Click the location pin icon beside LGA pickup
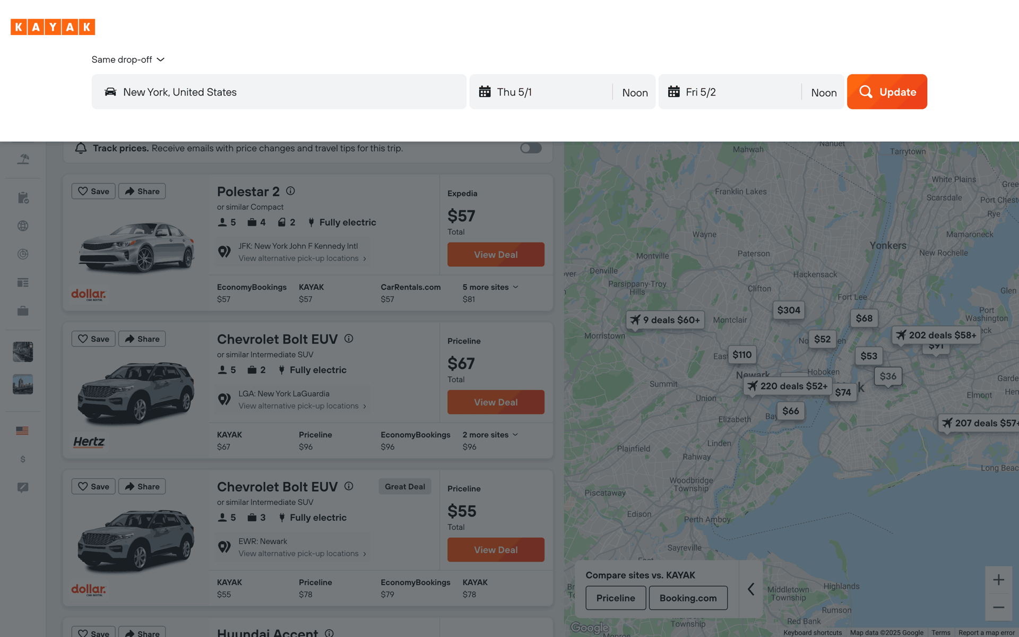 pos(224,399)
